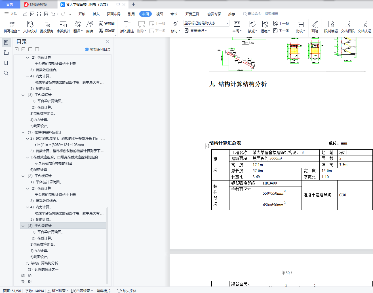This screenshot has height=293, width=373.
Task: Collapse the 2）确定斜板厚度t outline node
Action: 28,139
